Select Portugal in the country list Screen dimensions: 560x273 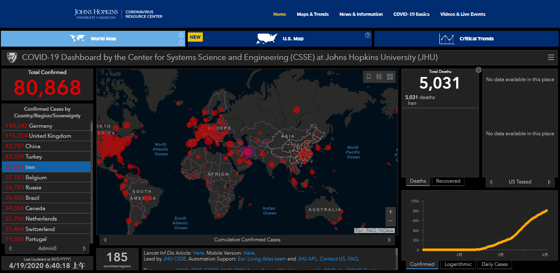[46, 239]
